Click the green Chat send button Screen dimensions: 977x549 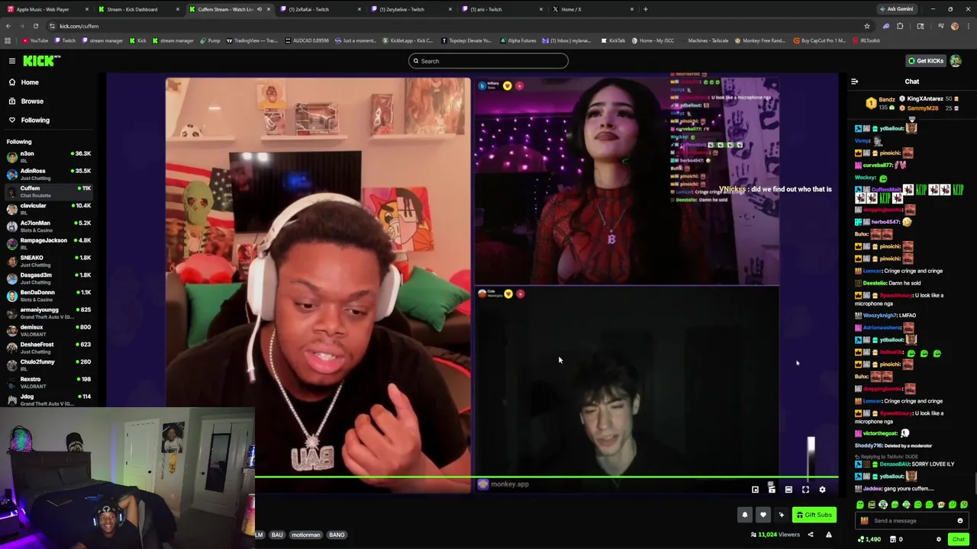tap(959, 539)
